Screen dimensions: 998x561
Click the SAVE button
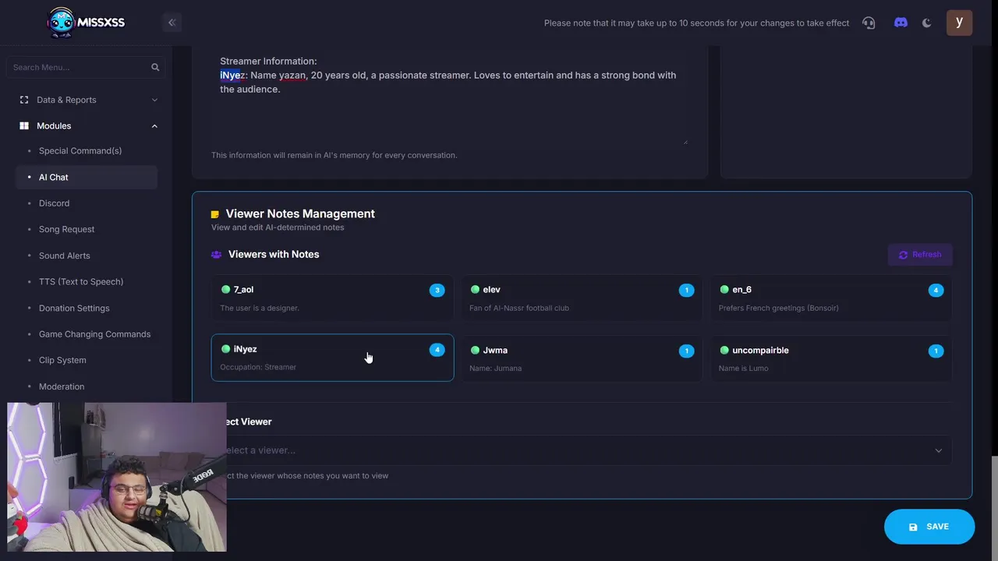929,527
